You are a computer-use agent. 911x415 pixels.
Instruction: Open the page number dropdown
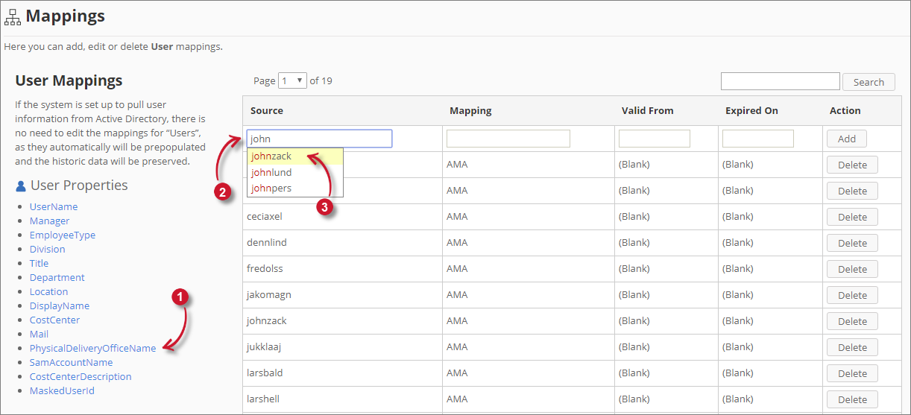292,80
